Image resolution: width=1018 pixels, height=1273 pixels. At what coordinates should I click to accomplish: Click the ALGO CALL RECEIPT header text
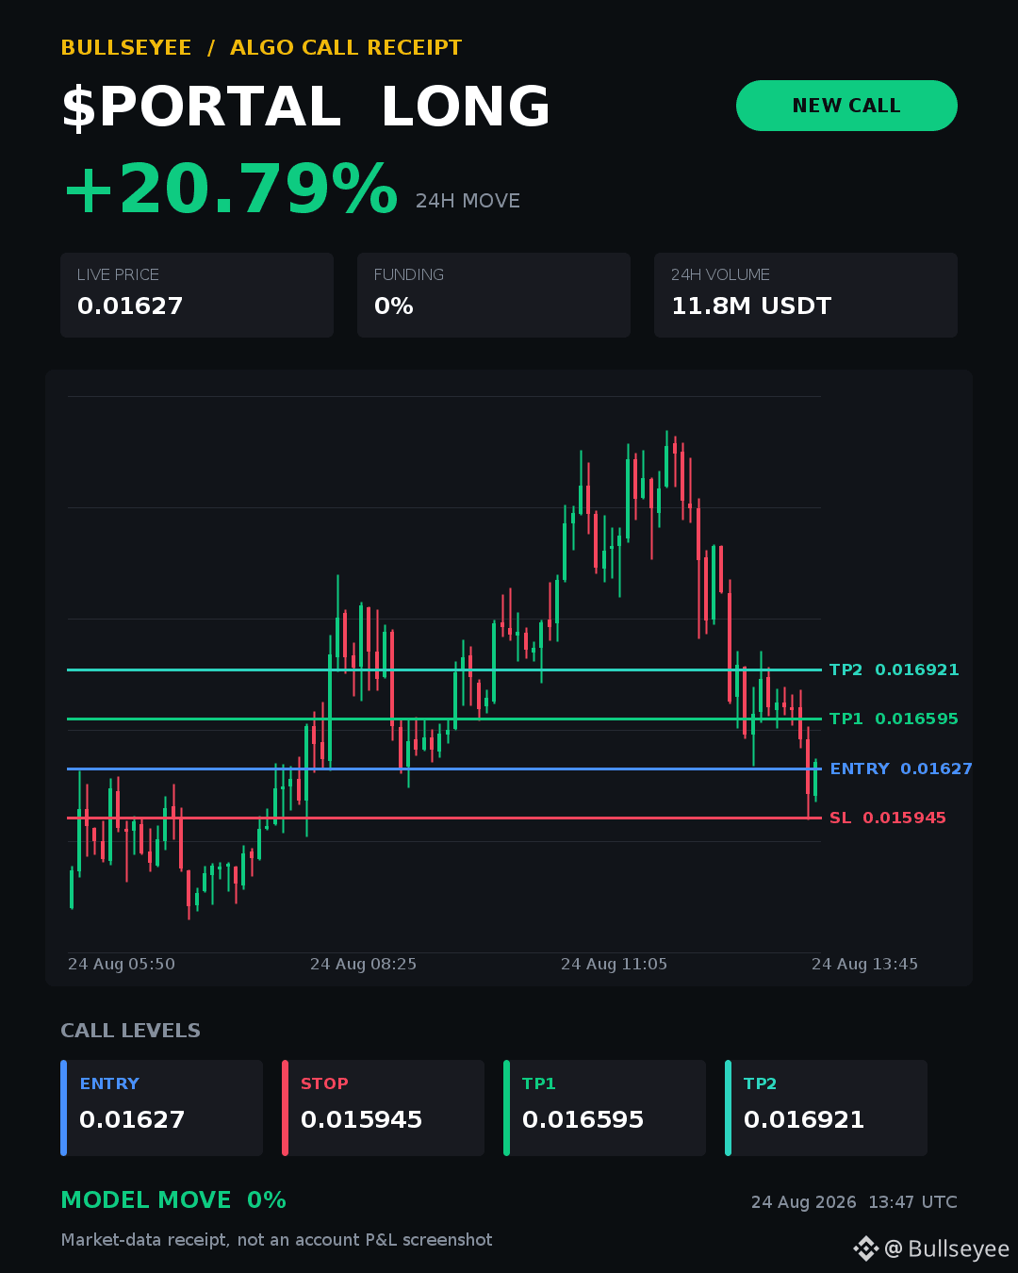[x=346, y=47]
